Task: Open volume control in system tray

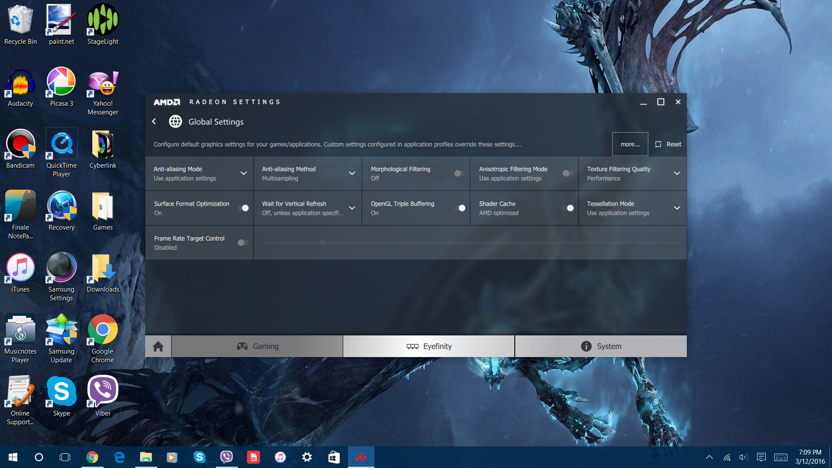Action: click(x=744, y=457)
